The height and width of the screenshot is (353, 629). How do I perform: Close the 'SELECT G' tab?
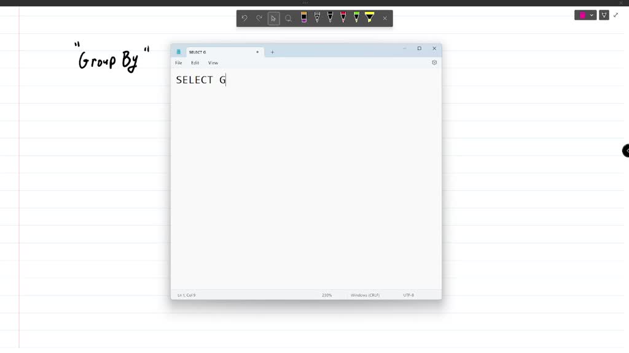click(257, 52)
